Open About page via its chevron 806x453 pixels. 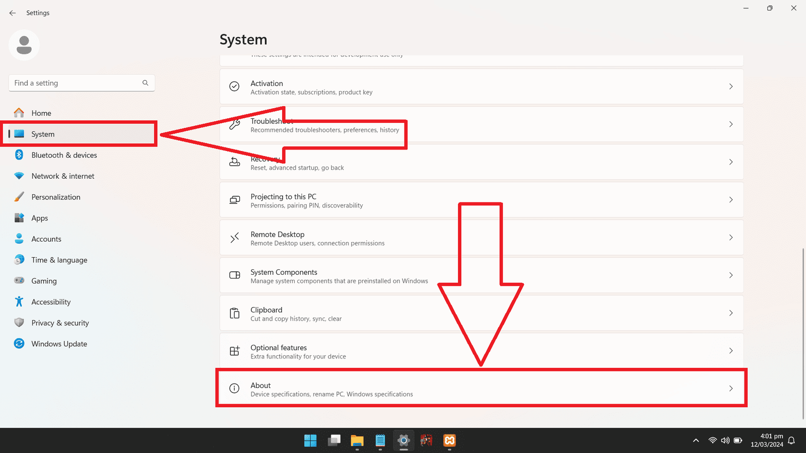(x=731, y=389)
